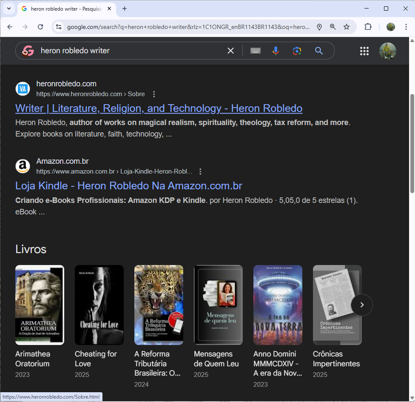Open the on-screen keyboard input tool

click(256, 51)
